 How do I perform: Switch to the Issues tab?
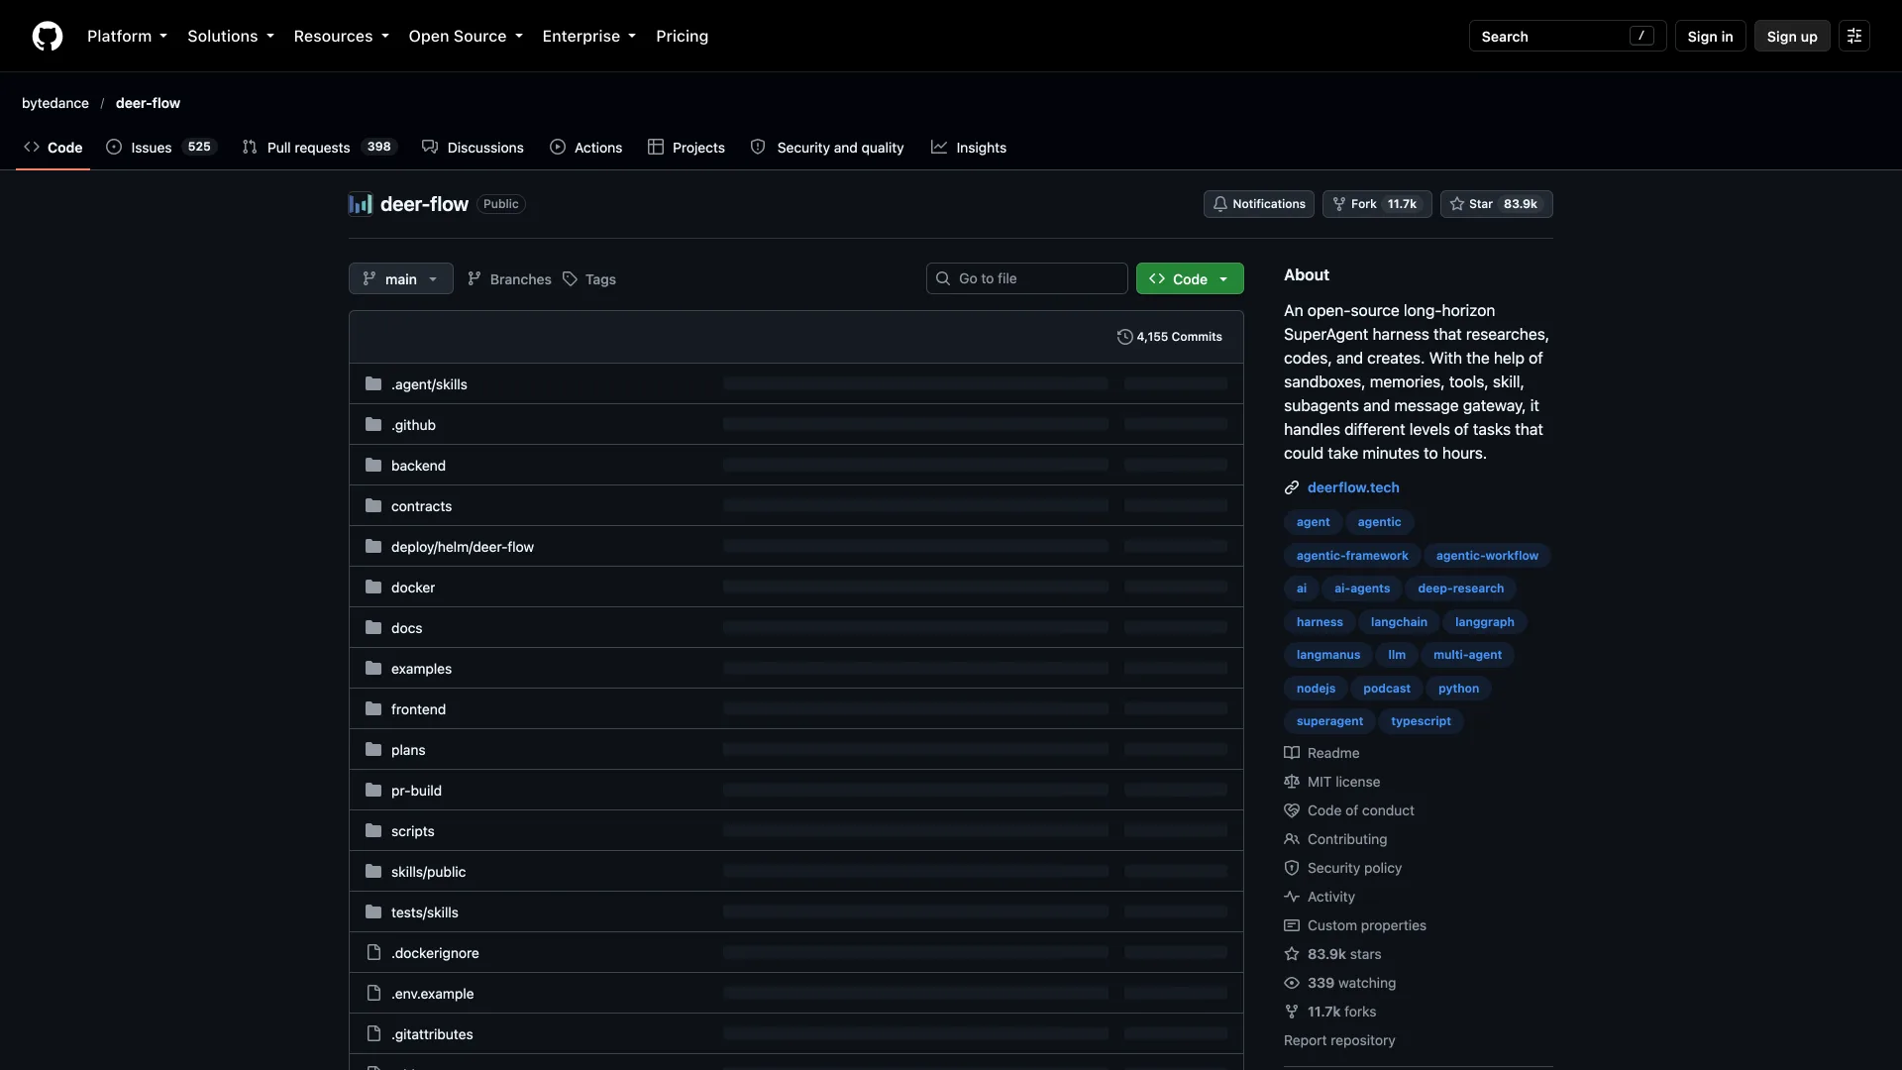click(x=161, y=148)
